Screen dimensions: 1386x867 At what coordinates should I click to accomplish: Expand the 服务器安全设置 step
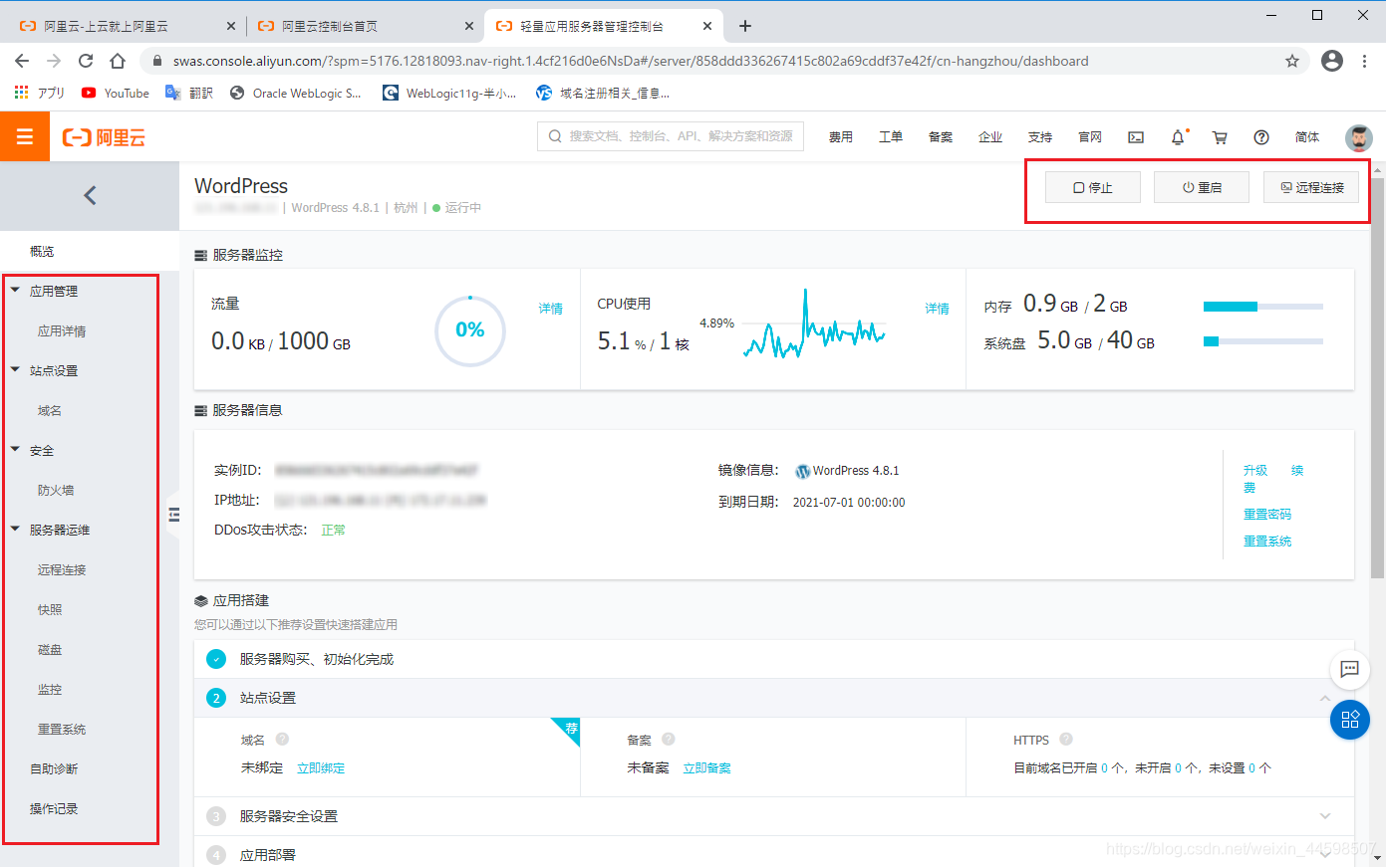pos(1325,816)
